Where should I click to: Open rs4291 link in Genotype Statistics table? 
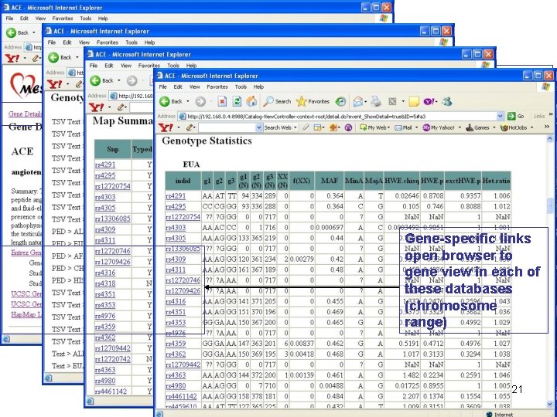tap(176, 195)
